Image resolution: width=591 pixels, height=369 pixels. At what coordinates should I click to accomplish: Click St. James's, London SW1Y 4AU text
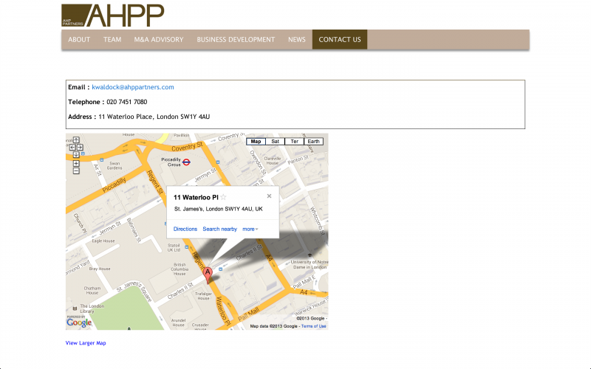pos(218,209)
